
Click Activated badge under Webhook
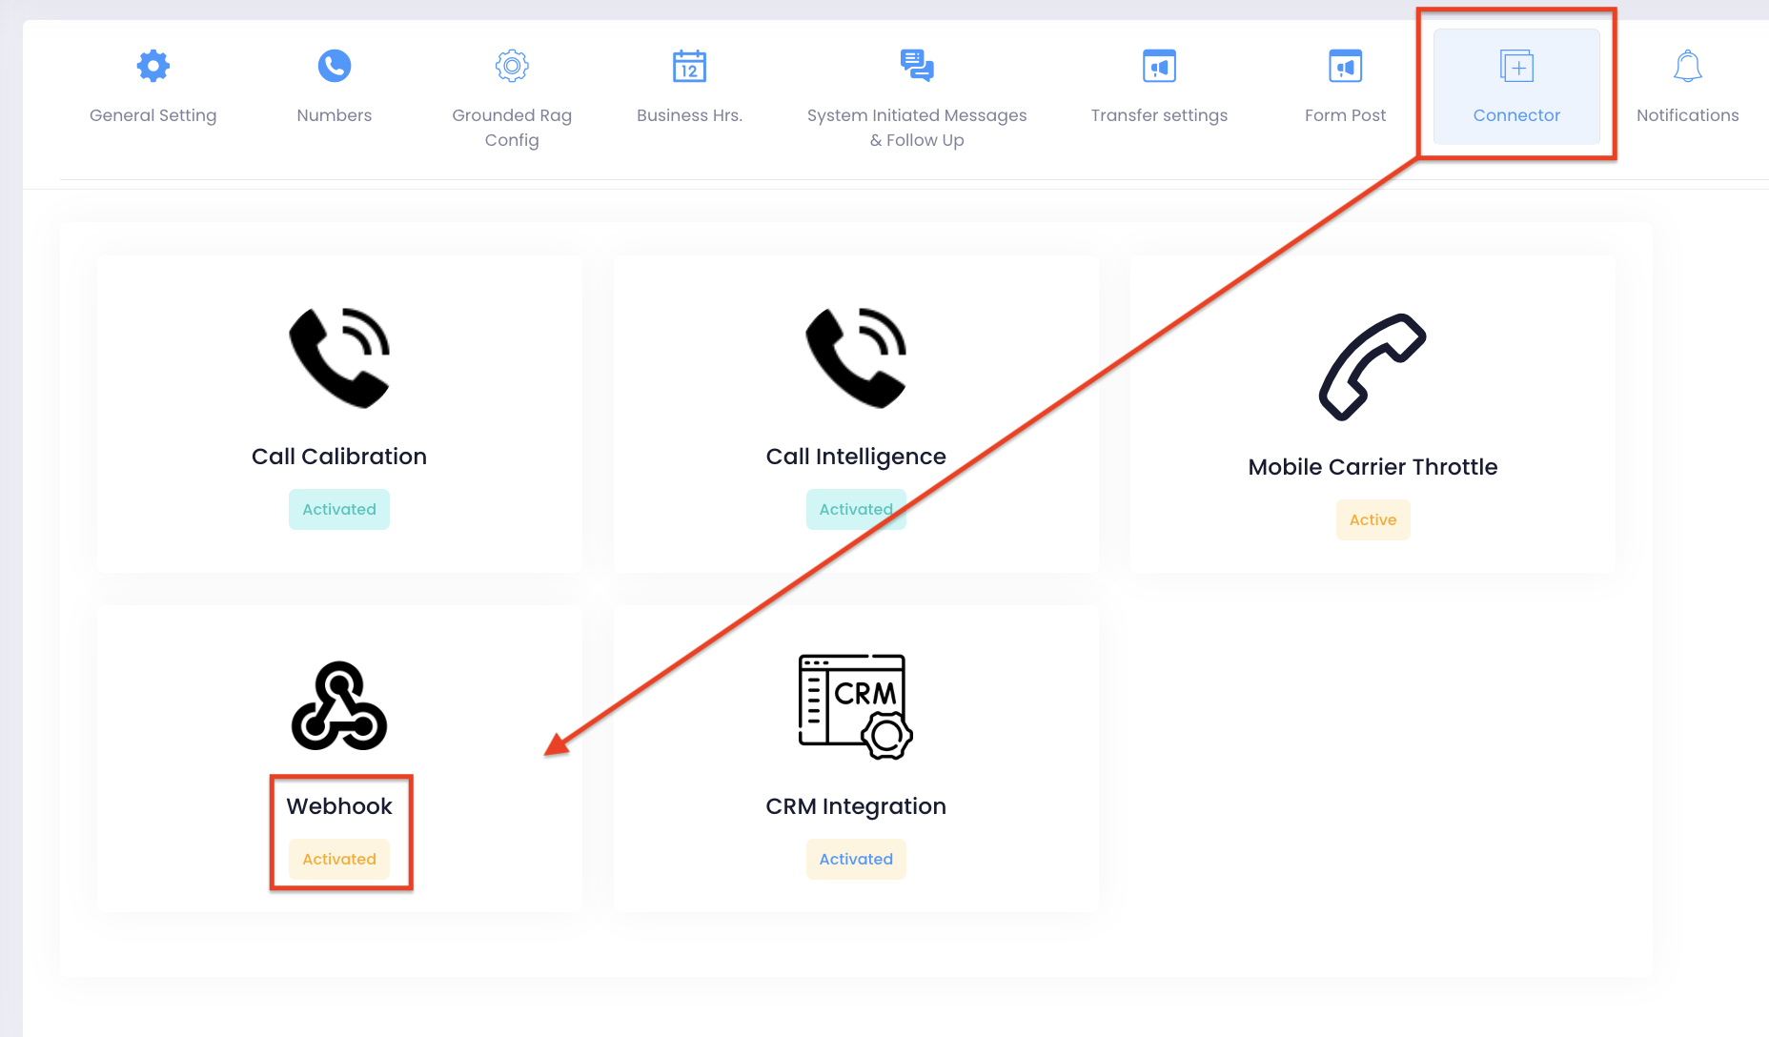[339, 859]
